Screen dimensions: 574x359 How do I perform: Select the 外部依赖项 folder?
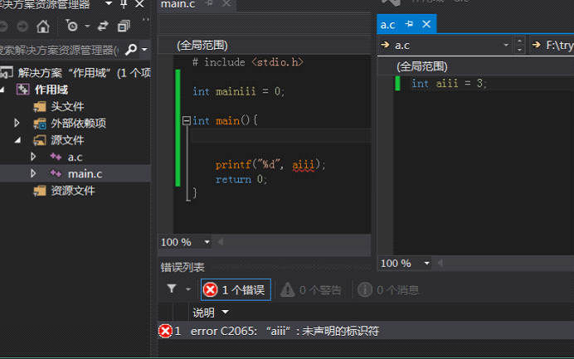78,124
